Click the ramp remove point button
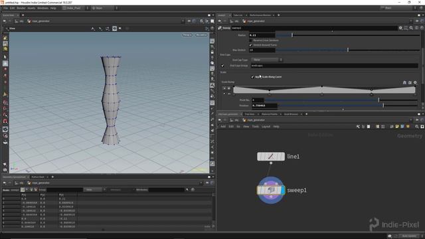The width and height of the screenshot is (425, 239). click(x=224, y=88)
